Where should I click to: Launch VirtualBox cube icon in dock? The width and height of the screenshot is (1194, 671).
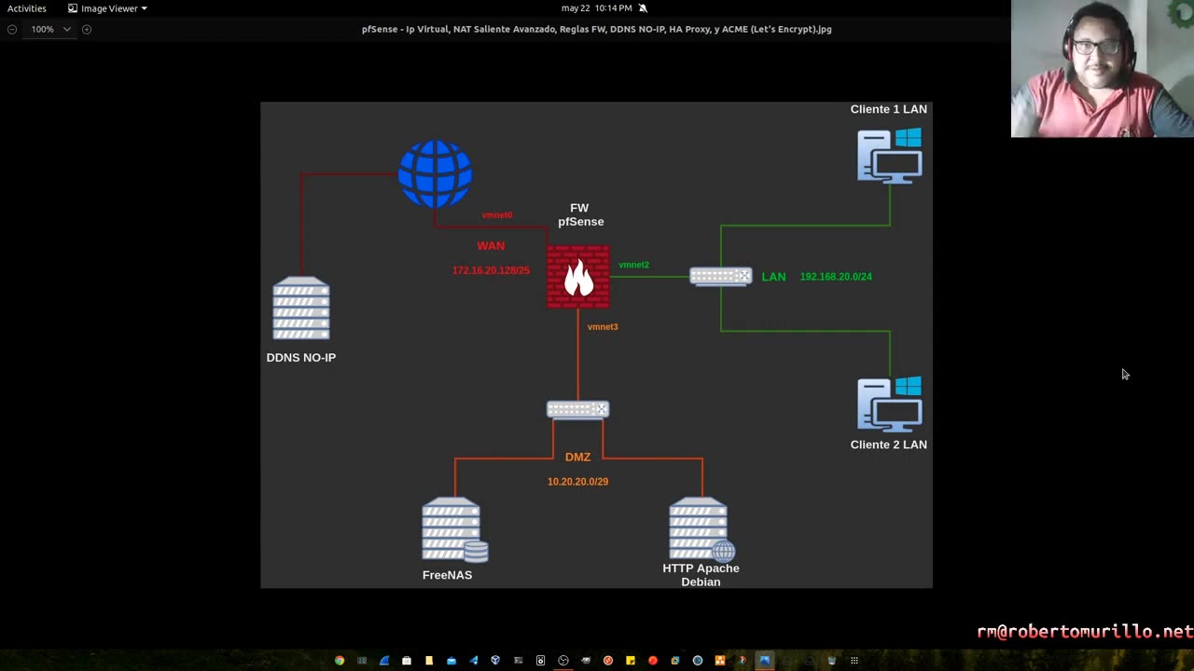(x=495, y=660)
